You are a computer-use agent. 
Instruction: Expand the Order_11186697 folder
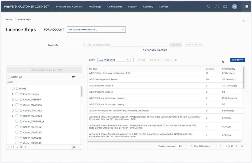tap(13, 100)
